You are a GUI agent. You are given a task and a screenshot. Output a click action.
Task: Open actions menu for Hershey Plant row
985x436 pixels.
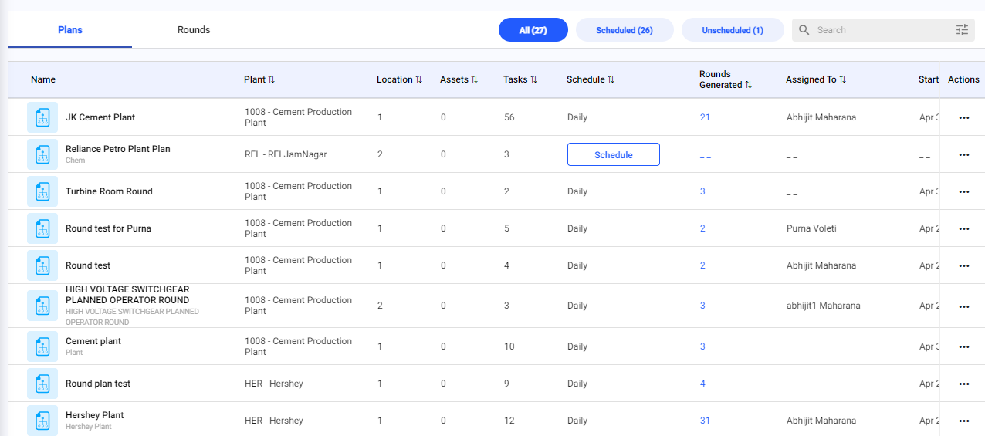963,421
